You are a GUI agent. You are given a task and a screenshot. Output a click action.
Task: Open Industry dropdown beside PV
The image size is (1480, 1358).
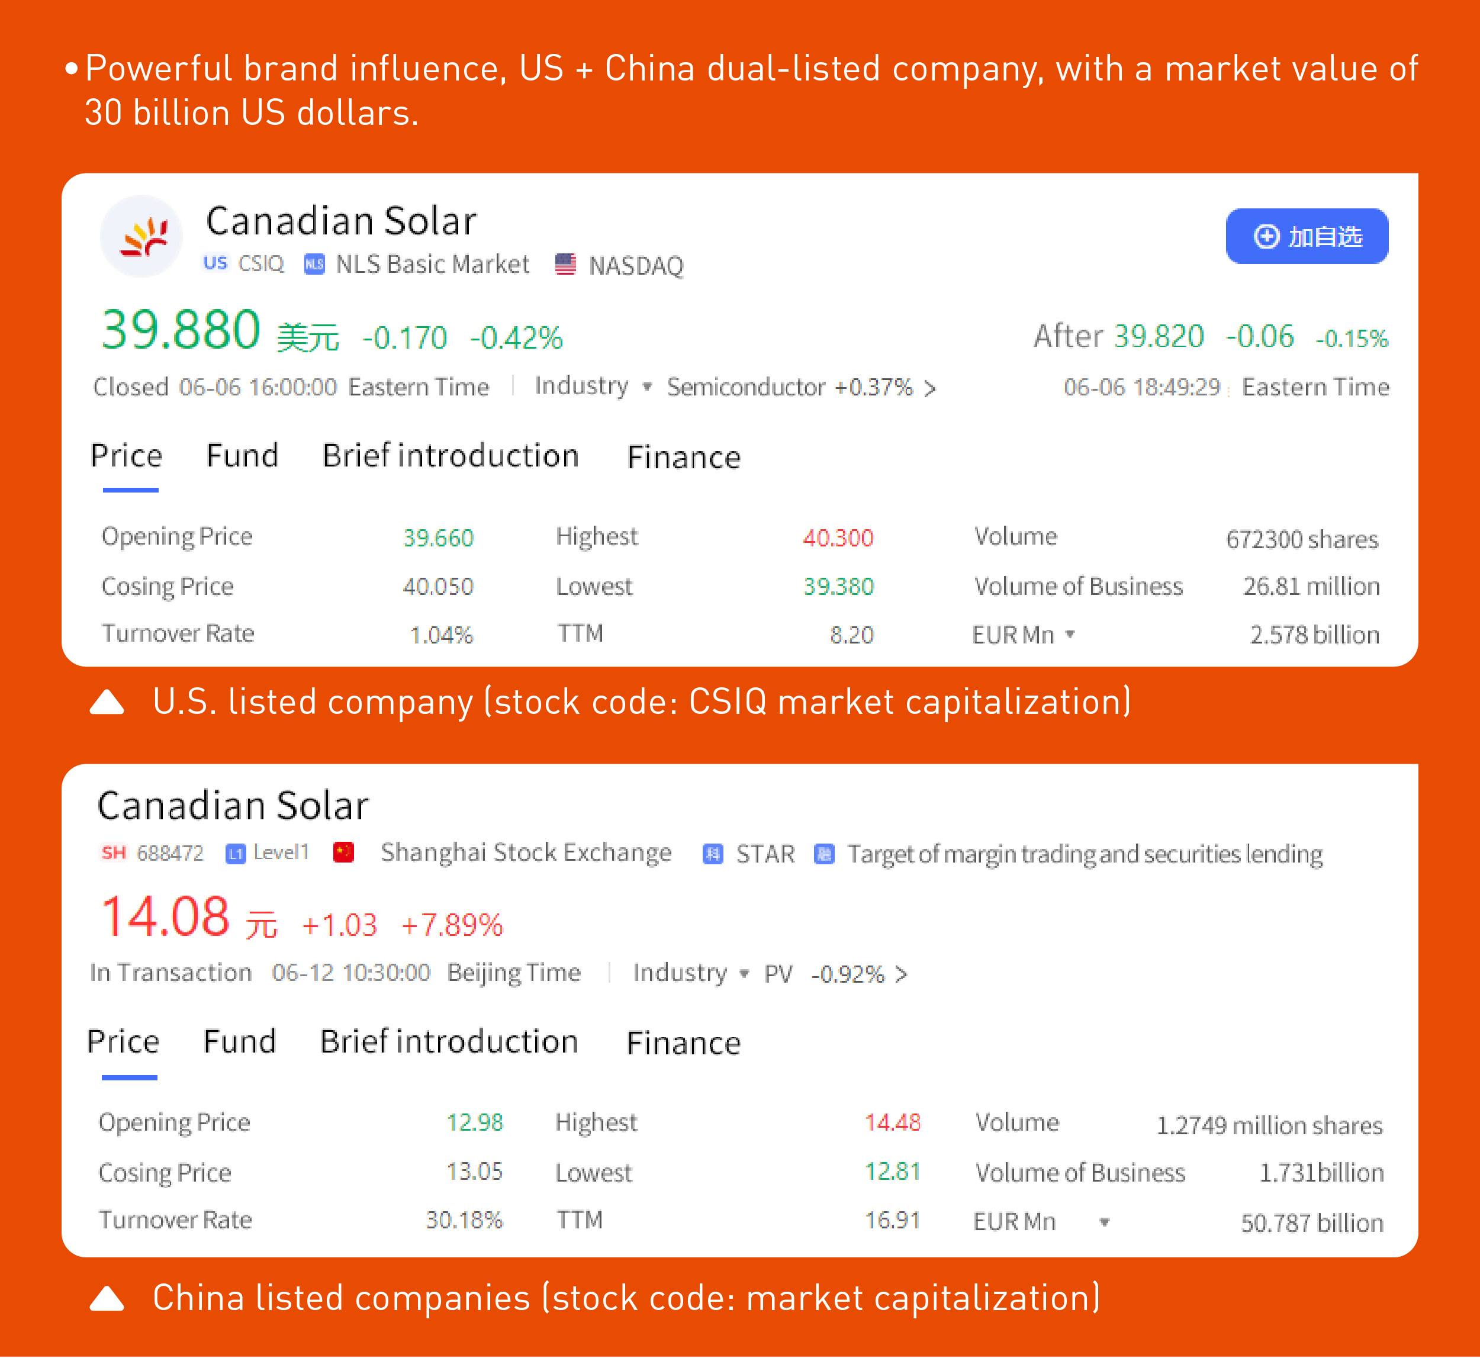coord(744,974)
